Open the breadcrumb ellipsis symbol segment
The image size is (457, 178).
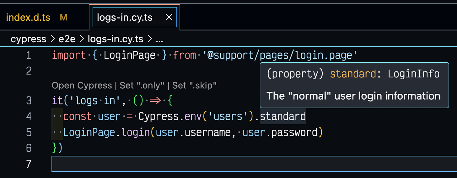coord(159,39)
